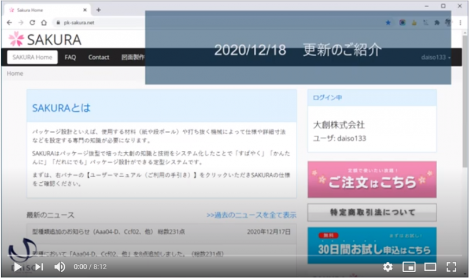Click the news date 2020年12月17日
This screenshot has height=278, width=469.
click(x=268, y=232)
